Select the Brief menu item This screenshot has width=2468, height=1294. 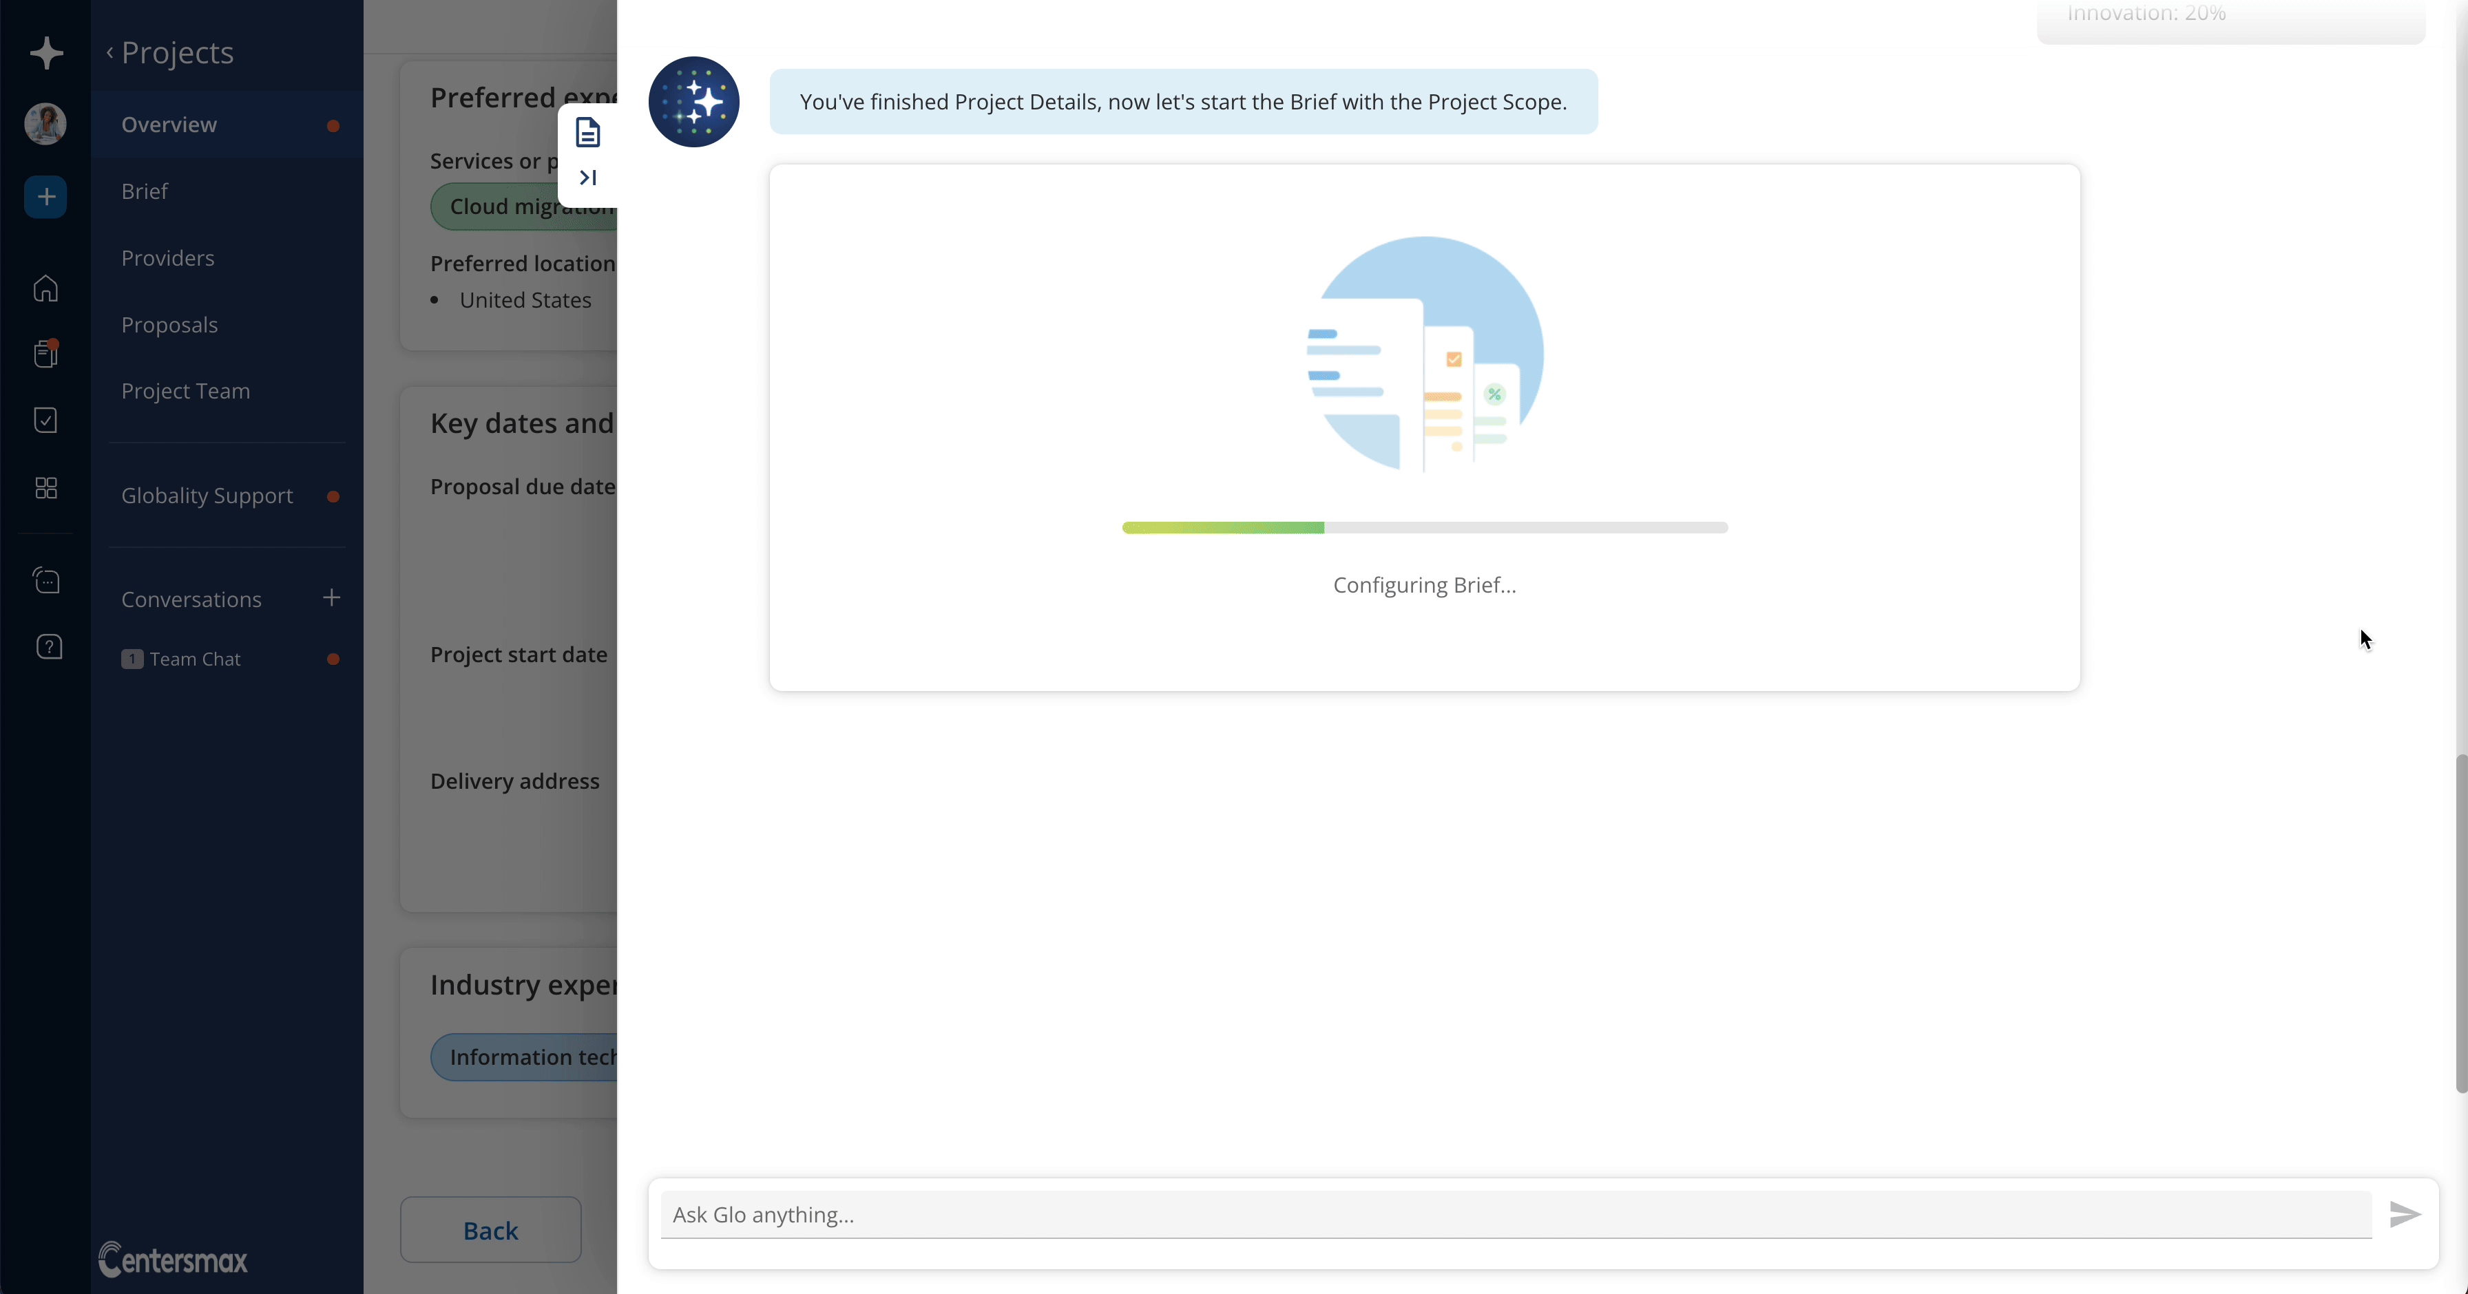point(145,191)
